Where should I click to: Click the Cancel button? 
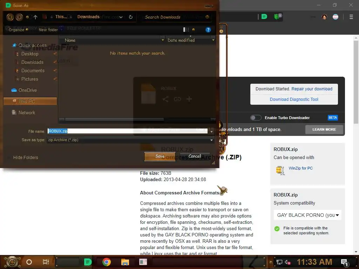click(x=195, y=157)
